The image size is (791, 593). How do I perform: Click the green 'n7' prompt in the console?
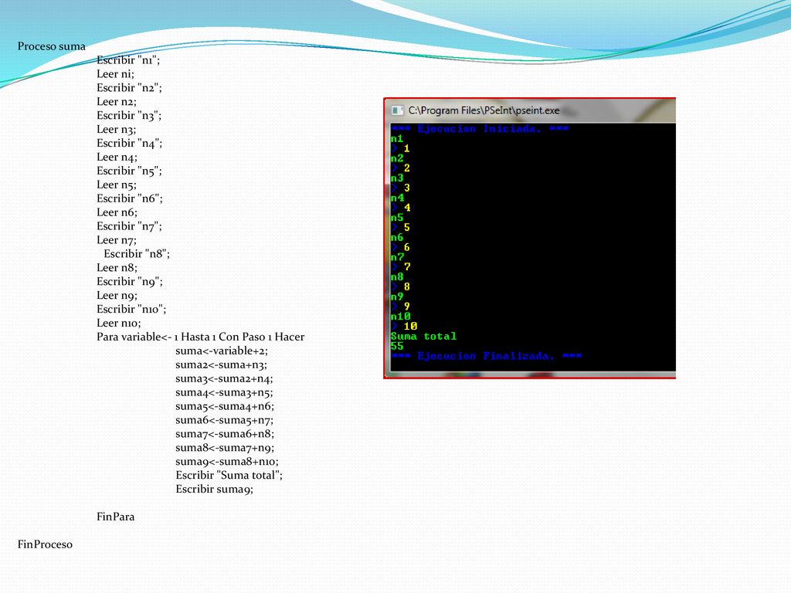397,257
